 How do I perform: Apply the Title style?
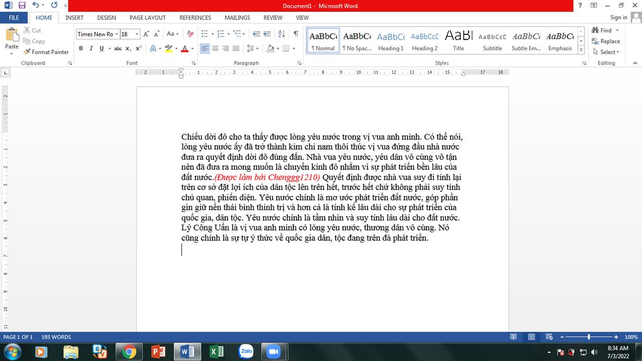click(x=458, y=41)
